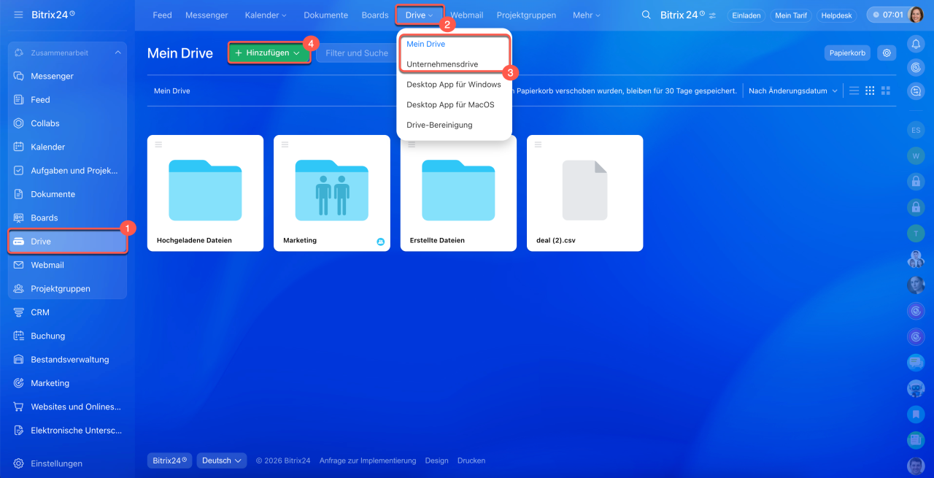This screenshot has height=478, width=934.
Task: Open CRM icon in left sidebar
Action: (x=19, y=312)
